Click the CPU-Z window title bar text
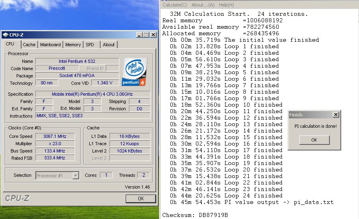 (16, 35)
